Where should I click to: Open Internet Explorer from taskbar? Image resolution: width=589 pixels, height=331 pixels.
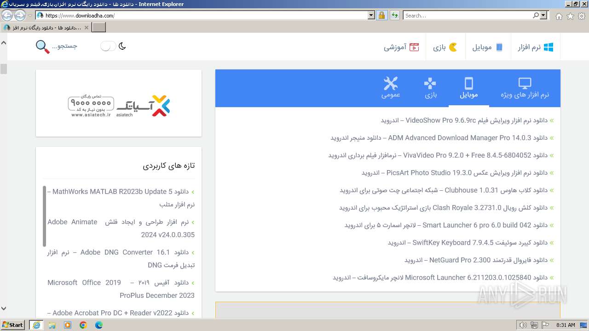[x=36, y=325]
